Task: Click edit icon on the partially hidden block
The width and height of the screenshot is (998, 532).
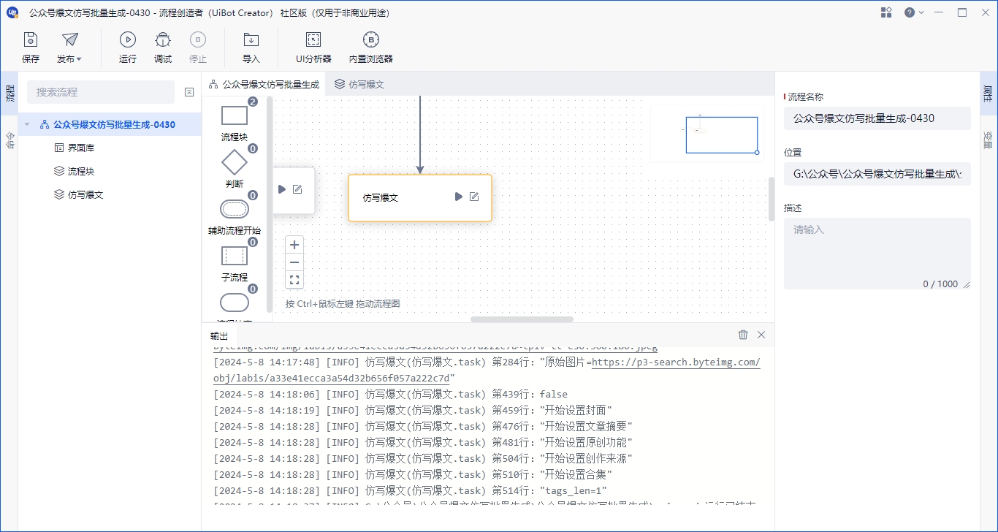Action: coord(297,189)
